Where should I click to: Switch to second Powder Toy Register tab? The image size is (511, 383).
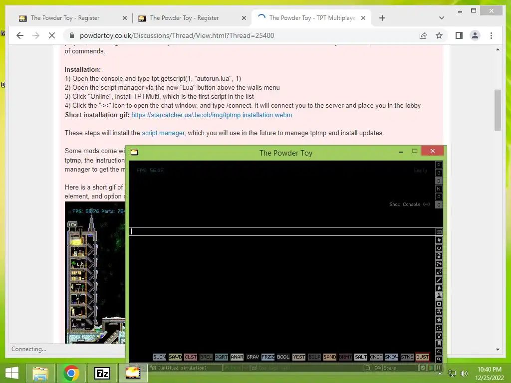(192, 18)
